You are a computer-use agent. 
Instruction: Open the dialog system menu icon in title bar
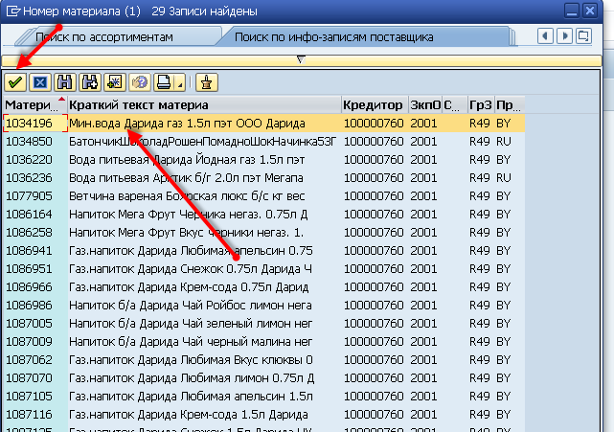click(13, 11)
